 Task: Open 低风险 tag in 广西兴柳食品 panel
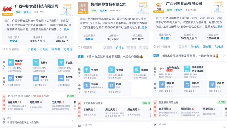222,102
